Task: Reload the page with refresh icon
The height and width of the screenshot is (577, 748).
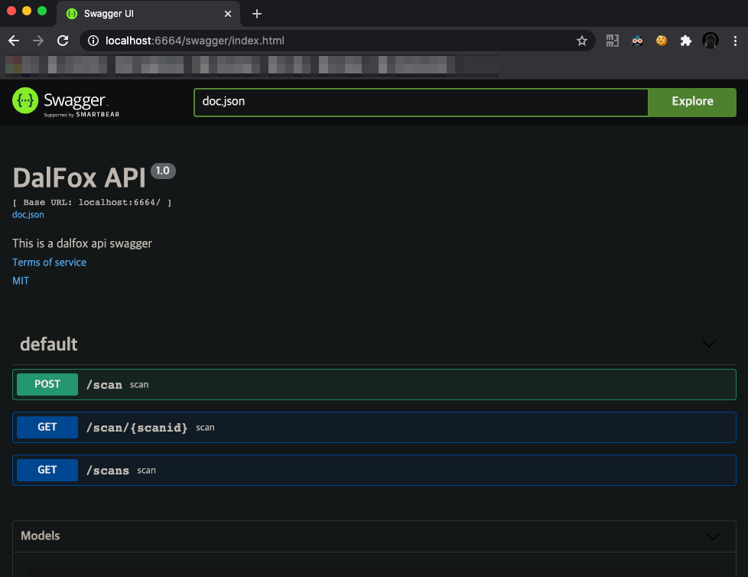Action: pos(63,41)
